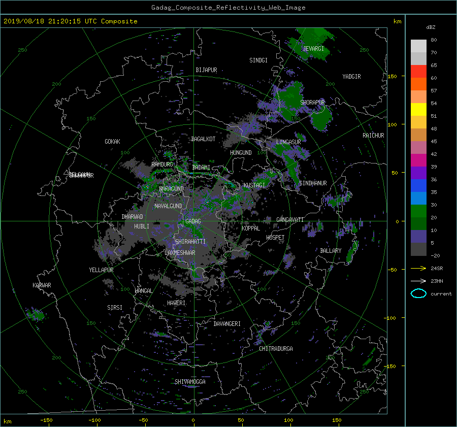Pick the red swatch between 65 and 60 dBZ
457x427 pixels.
418,72
